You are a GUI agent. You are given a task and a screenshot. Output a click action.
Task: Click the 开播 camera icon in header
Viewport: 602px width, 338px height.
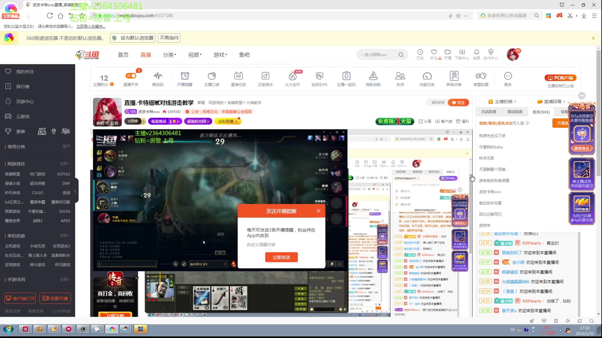pos(448,54)
